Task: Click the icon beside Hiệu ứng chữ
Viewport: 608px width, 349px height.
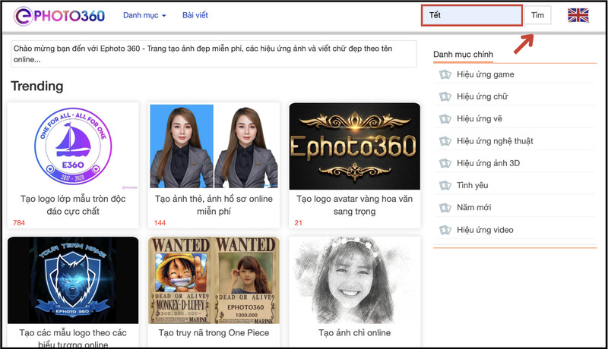Action: pyautogui.click(x=445, y=97)
